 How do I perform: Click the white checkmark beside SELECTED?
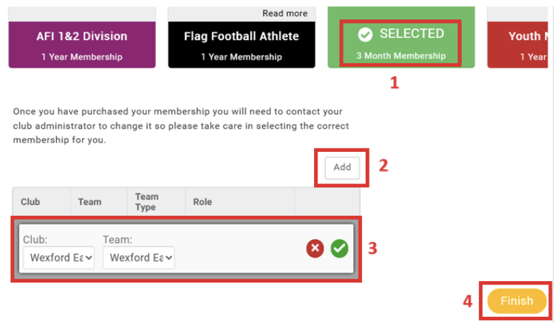click(366, 34)
